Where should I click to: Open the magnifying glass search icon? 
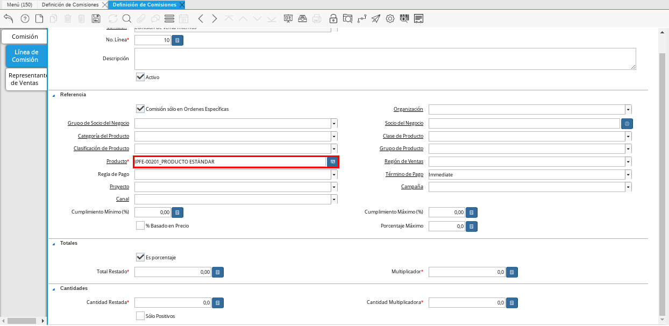tap(127, 19)
